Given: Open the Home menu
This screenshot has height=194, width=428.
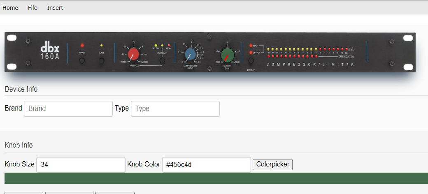Looking at the screenshot, I should pyautogui.click(x=10, y=8).
